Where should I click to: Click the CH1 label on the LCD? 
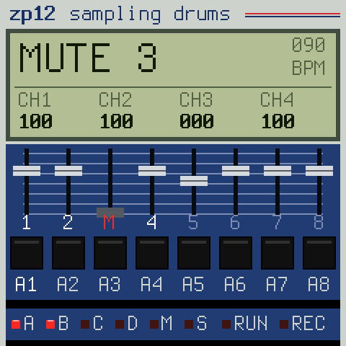[x=35, y=99]
